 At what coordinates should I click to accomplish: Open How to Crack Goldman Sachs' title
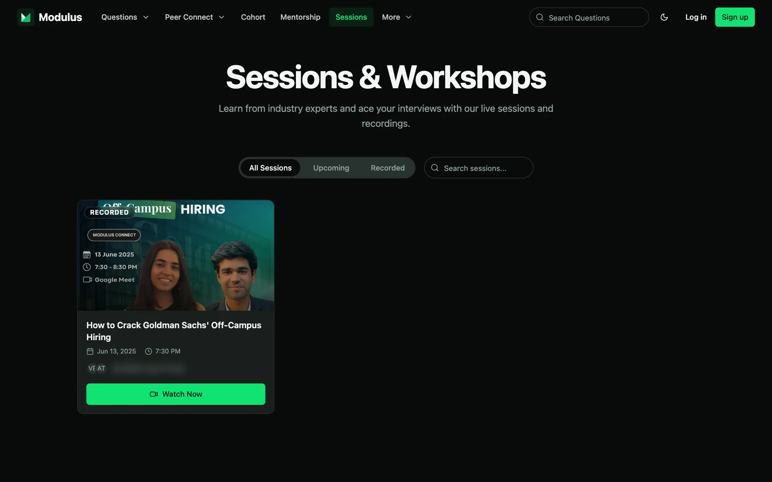coord(174,331)
